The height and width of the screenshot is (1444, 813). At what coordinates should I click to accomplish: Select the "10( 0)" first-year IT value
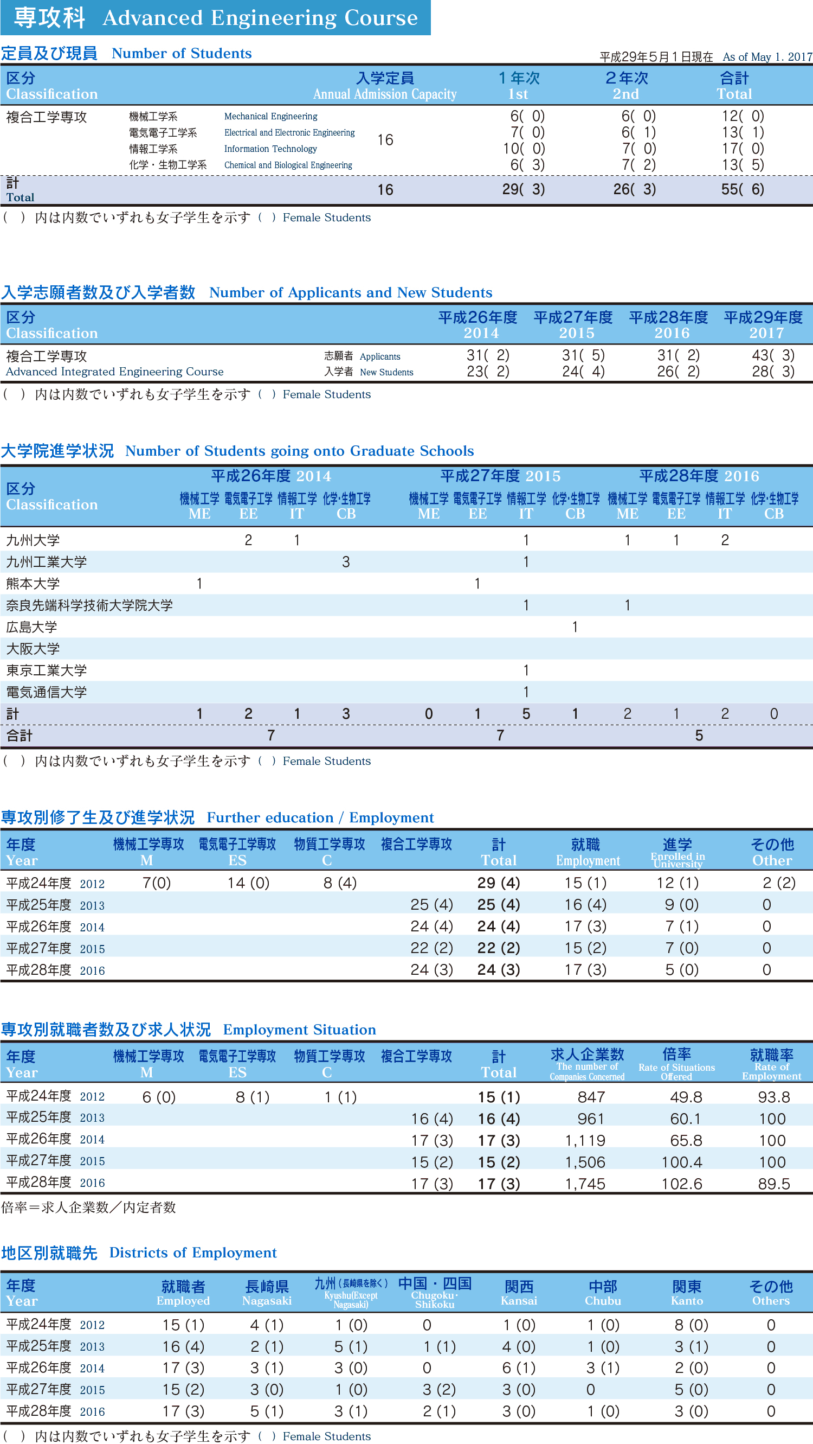point(524,149)
